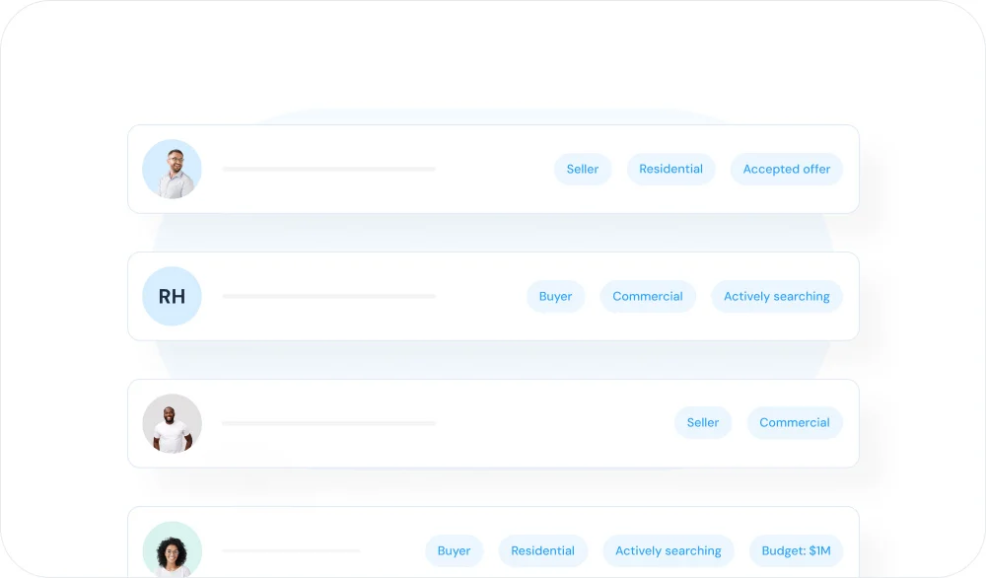Open the bearded man with glasses avatar
This screenshot has height=578, width=986.
(x=172, y=170)
